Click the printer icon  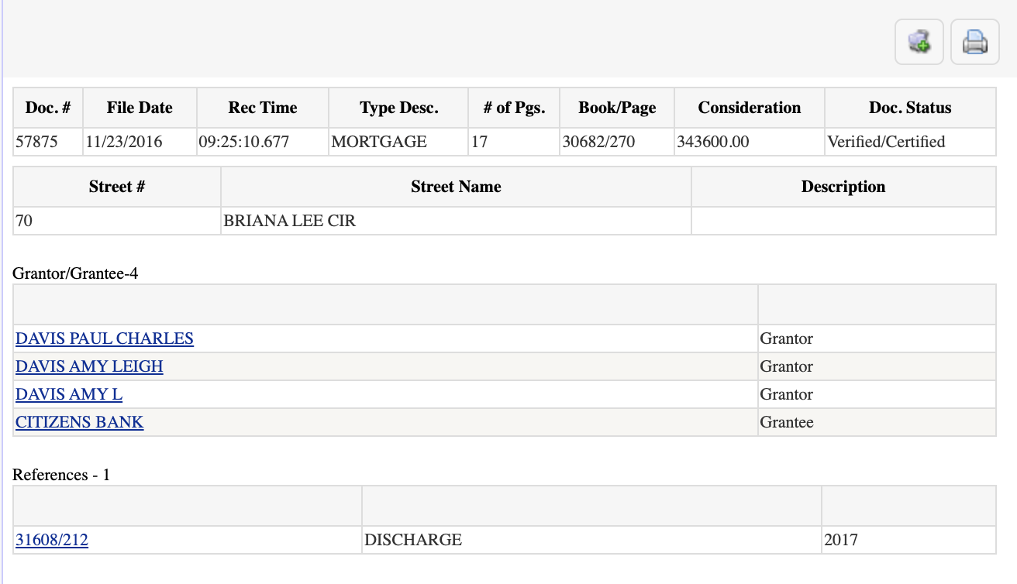click(x=974, y=42)
